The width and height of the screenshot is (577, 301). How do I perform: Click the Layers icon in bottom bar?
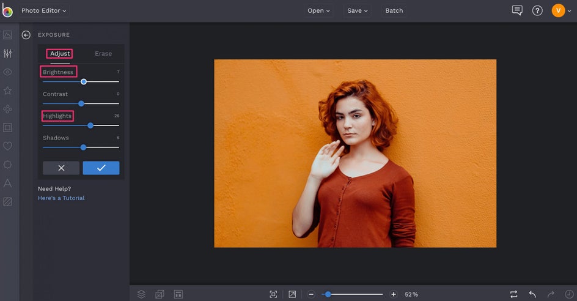[x=141, y=294]
